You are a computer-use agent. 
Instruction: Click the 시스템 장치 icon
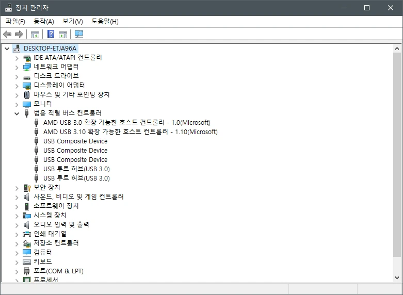[x=27, y=216]
